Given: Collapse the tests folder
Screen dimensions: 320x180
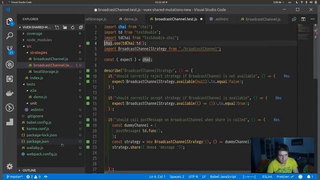Looking at the screenshot, I should 31,84.
